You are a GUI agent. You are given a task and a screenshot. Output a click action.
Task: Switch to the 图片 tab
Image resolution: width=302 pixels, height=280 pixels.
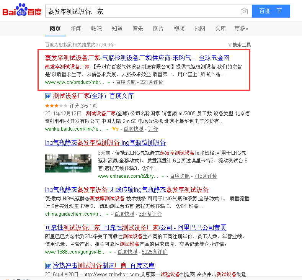(158, 29)
